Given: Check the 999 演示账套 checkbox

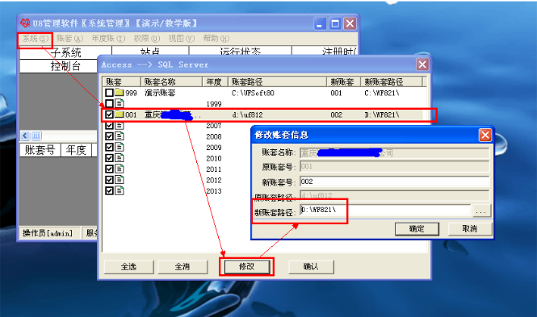Looking at the screenshot, I should point(109,93).
